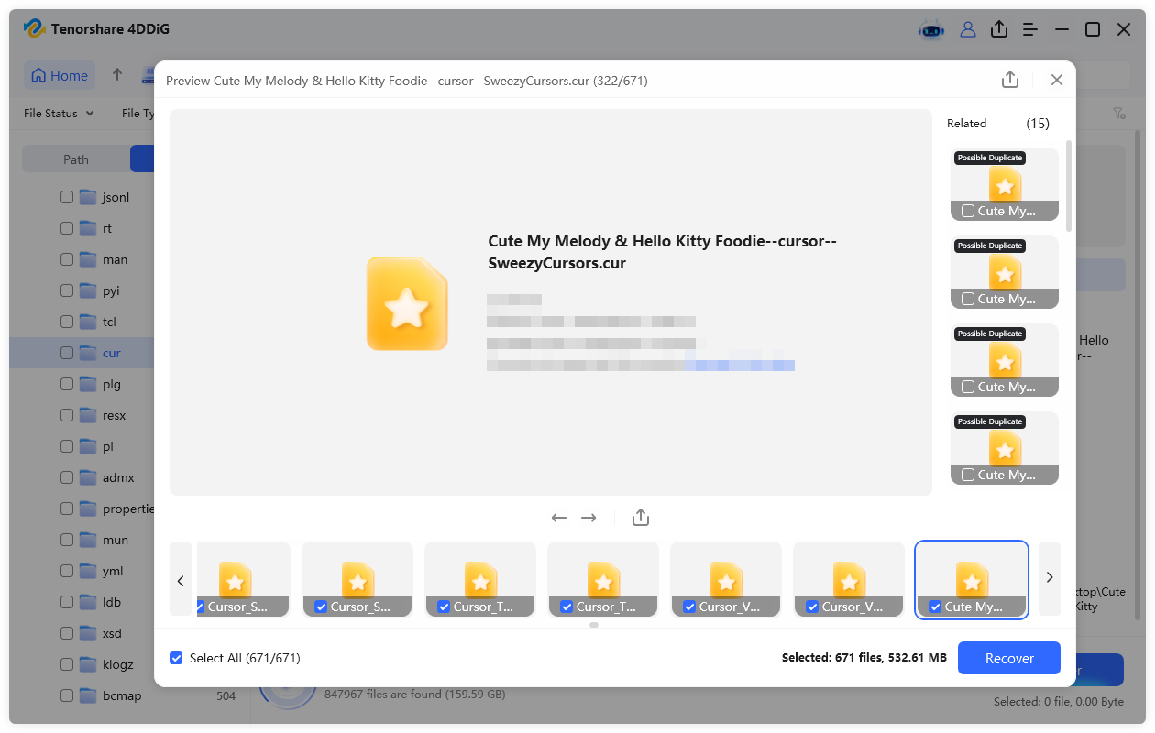Show the next file with the right arrow below the preview
Screen dimensions: 1155x733
588,518
